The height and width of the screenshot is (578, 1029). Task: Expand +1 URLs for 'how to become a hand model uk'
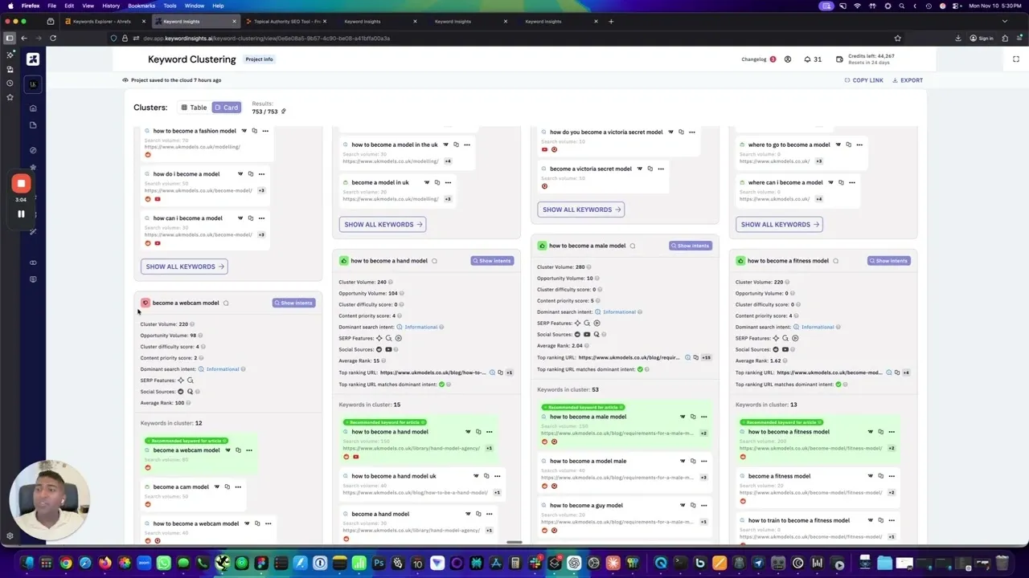pos(497,492)
